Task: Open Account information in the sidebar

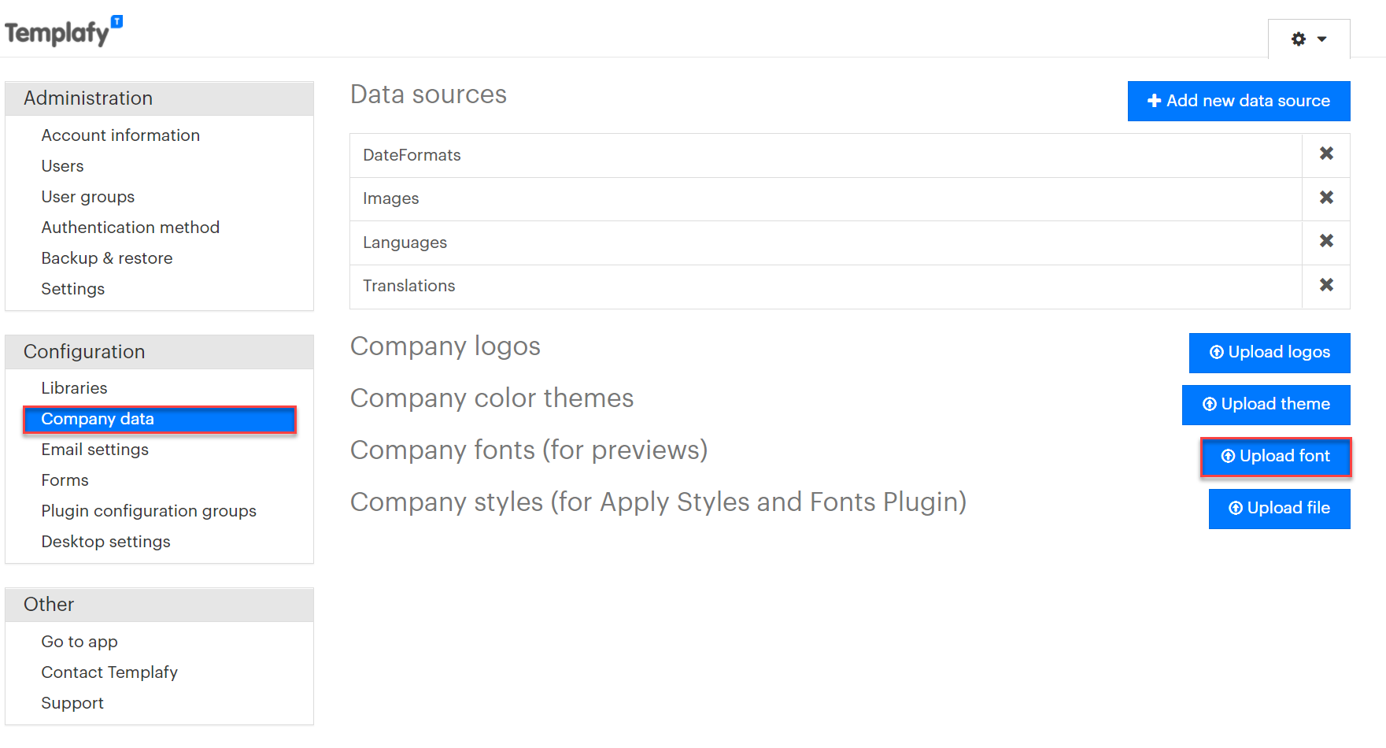Action: (x=120, y=135)
